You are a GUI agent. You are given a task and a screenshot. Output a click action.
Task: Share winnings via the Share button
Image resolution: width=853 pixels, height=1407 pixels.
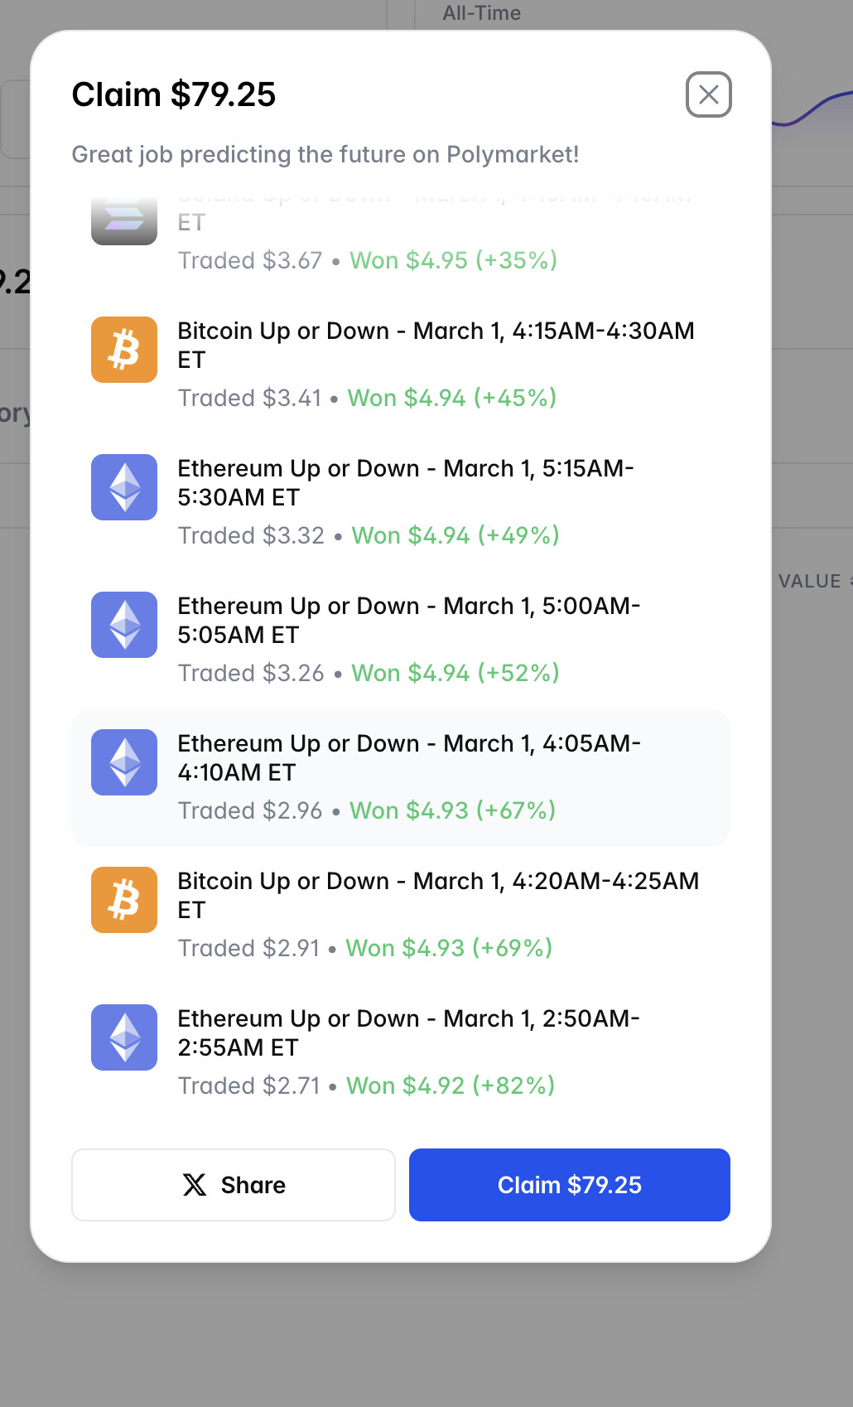(x=234, y=1185)
